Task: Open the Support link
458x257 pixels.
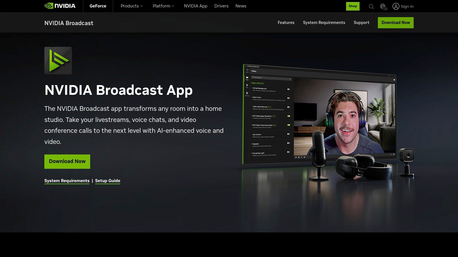Action: (x=362, y=23)
